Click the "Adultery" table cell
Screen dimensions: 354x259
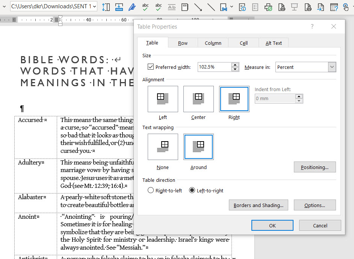[x=36, y=176]
